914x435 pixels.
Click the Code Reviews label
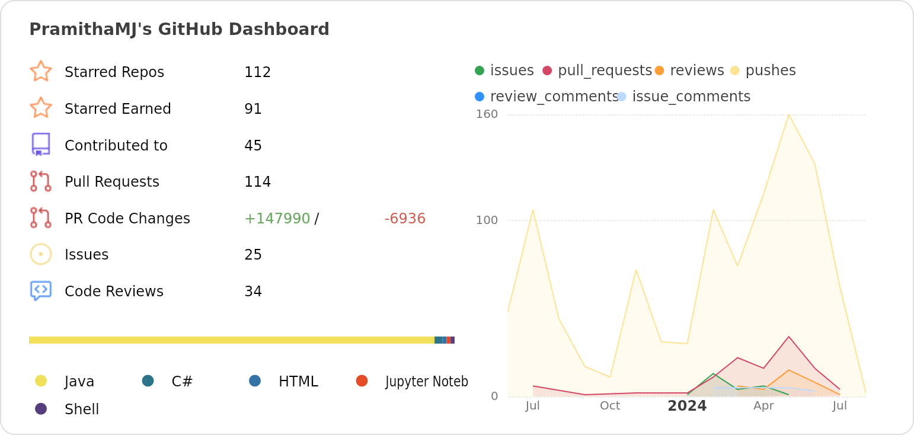click(114, 291)
